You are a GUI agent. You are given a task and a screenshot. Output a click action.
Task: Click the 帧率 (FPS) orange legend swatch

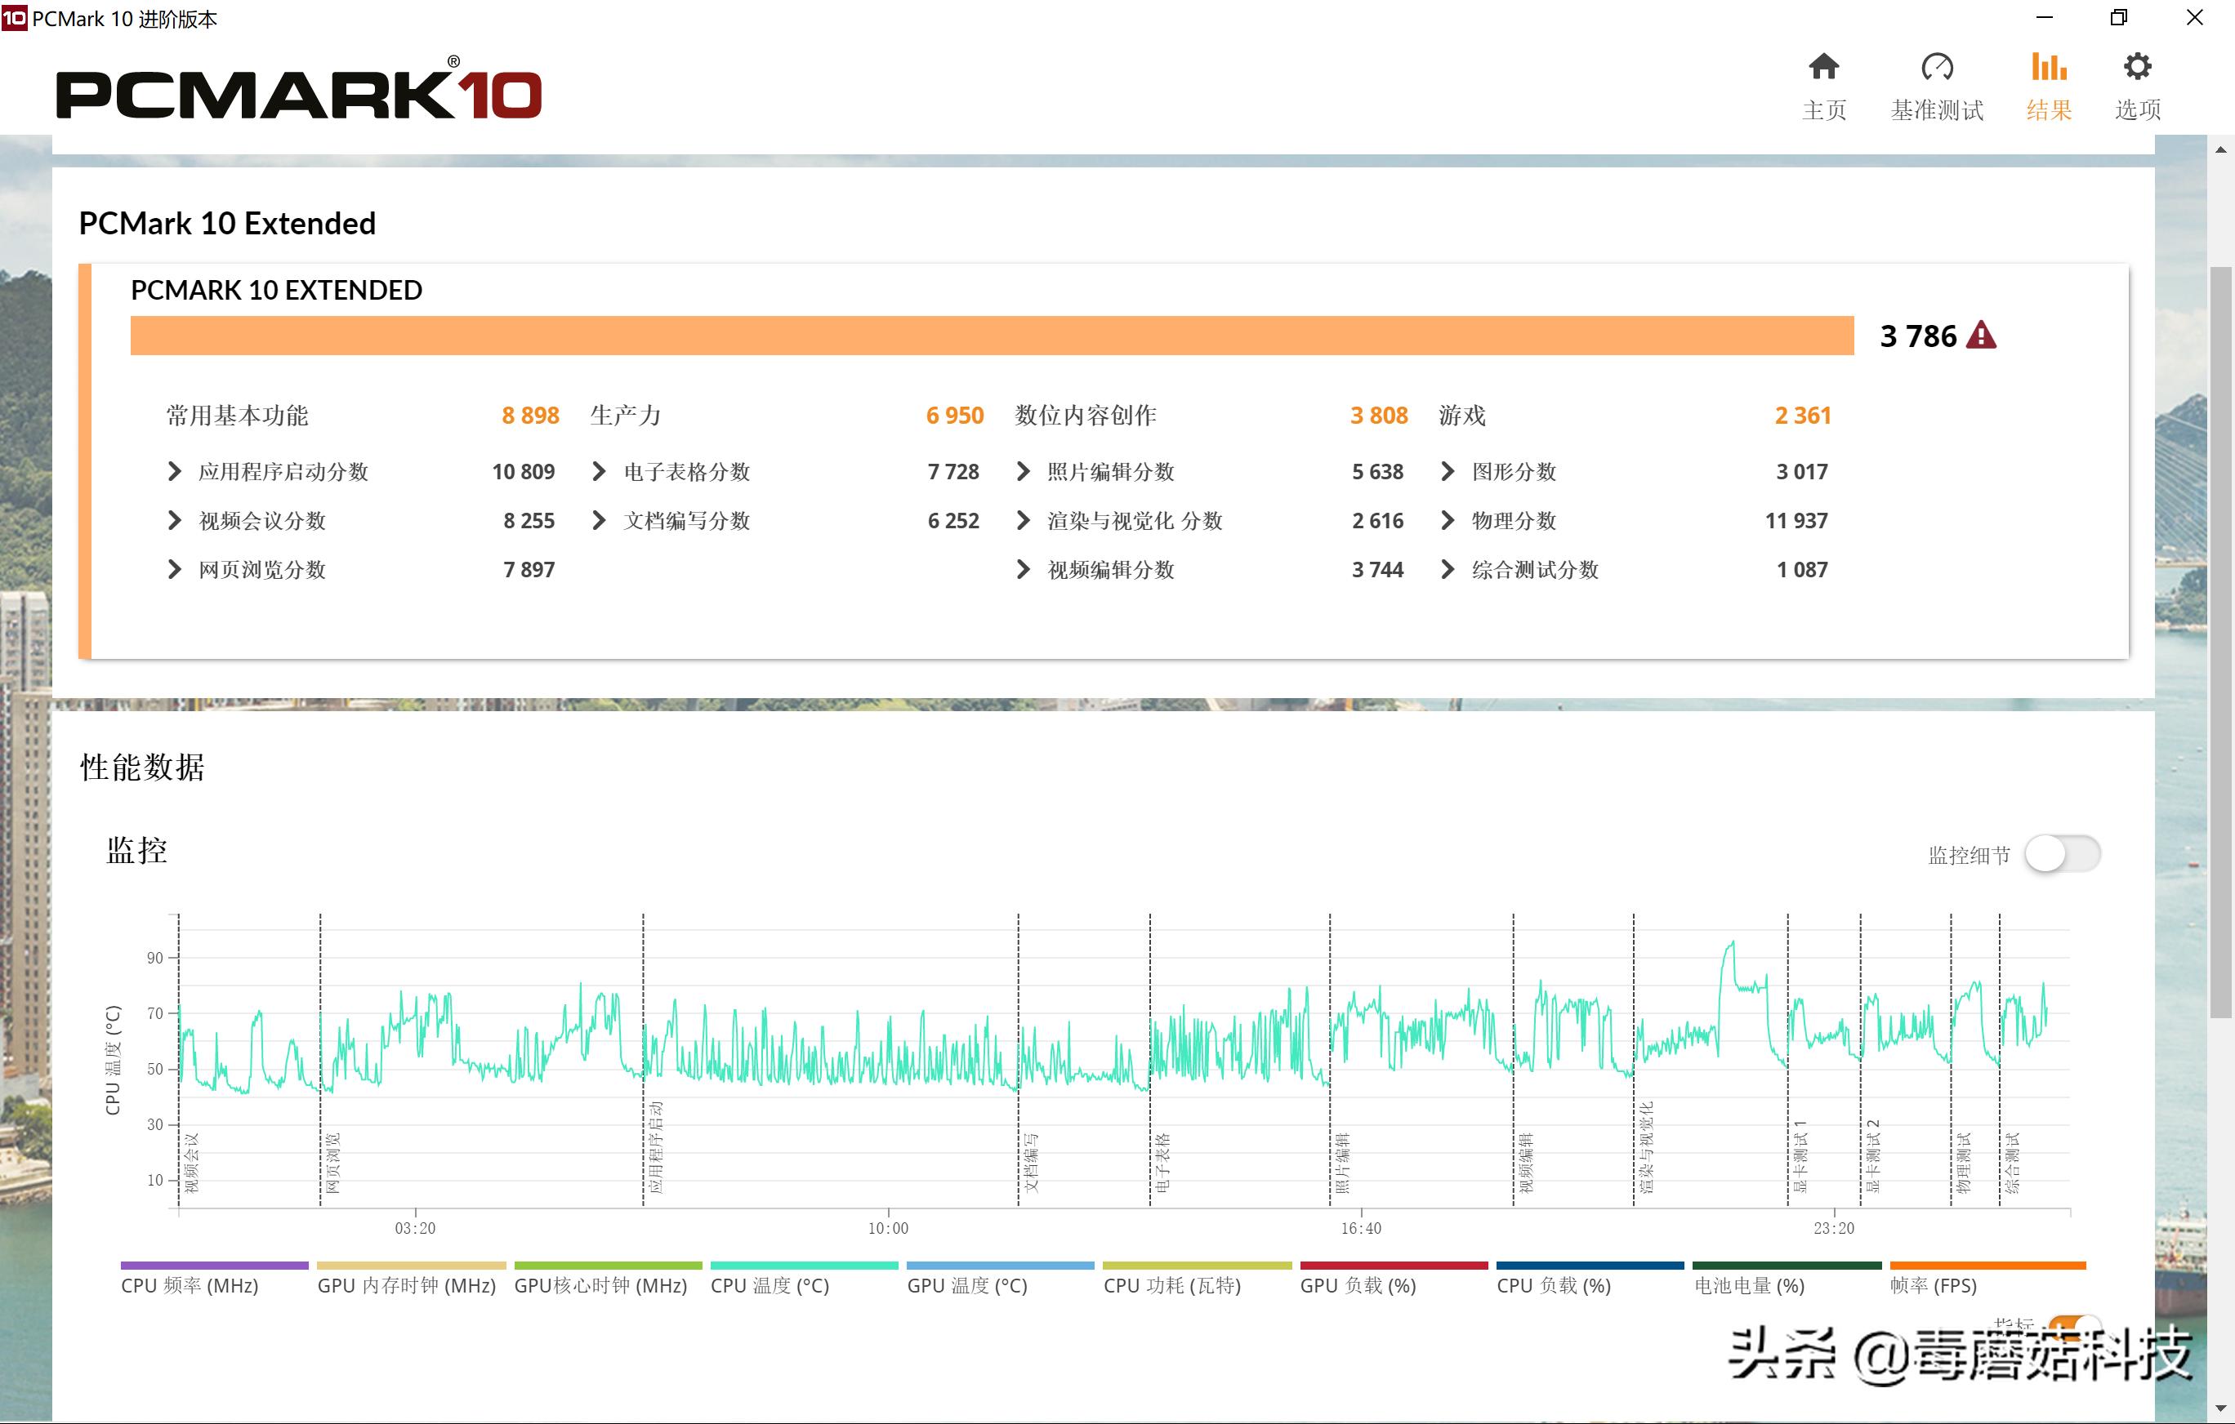coord(1987,1266)
